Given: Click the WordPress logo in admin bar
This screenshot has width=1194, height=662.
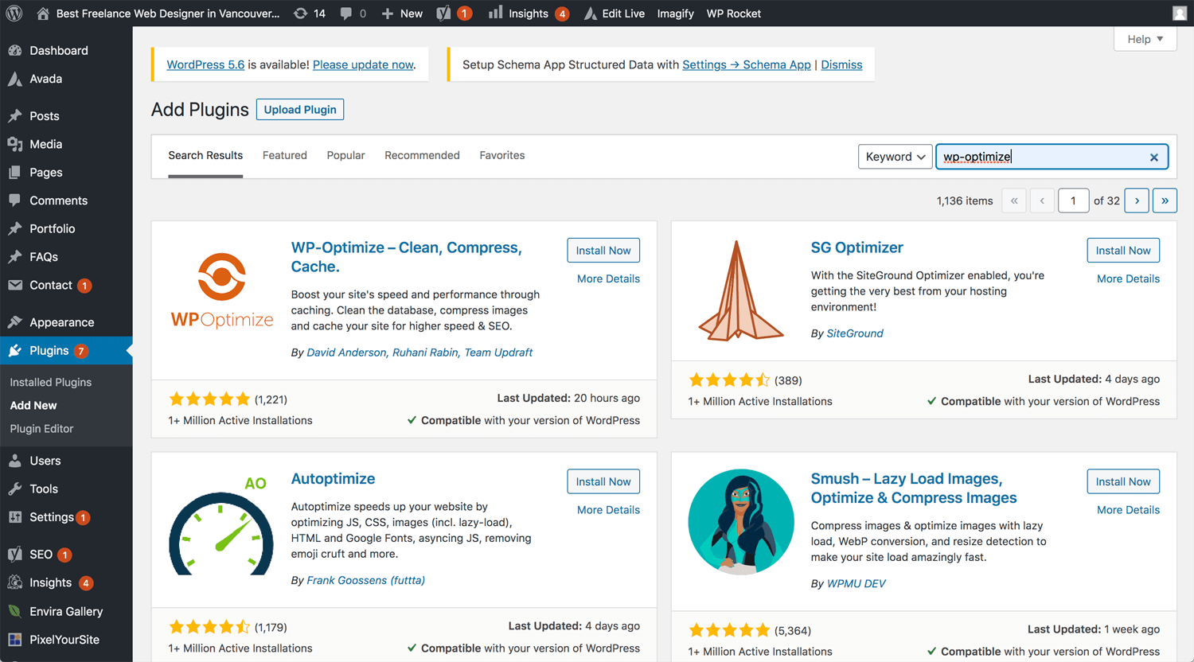Looking at the screenshot, I should coord(14,14).
